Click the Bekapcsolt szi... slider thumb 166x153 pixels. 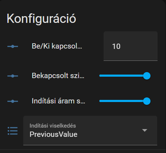[147, 76]
